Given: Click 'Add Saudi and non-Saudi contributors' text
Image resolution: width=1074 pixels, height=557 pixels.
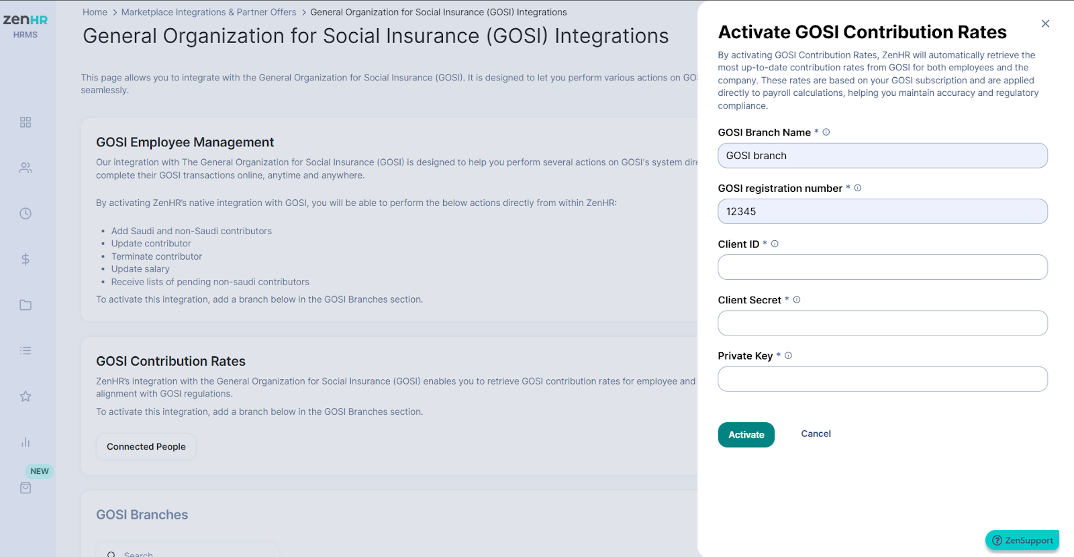Looking at the screenshot, I should [x=191, y=231].
